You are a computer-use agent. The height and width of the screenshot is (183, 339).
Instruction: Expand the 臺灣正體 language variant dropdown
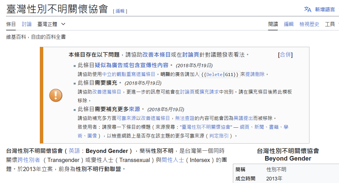pyautogui.click(x=51, y=24)
